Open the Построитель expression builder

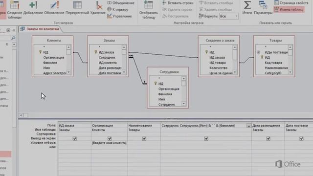[175, 16]
